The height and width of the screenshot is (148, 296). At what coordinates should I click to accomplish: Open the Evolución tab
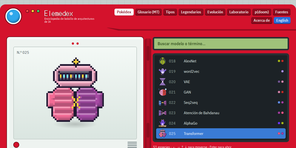(215, 12)
